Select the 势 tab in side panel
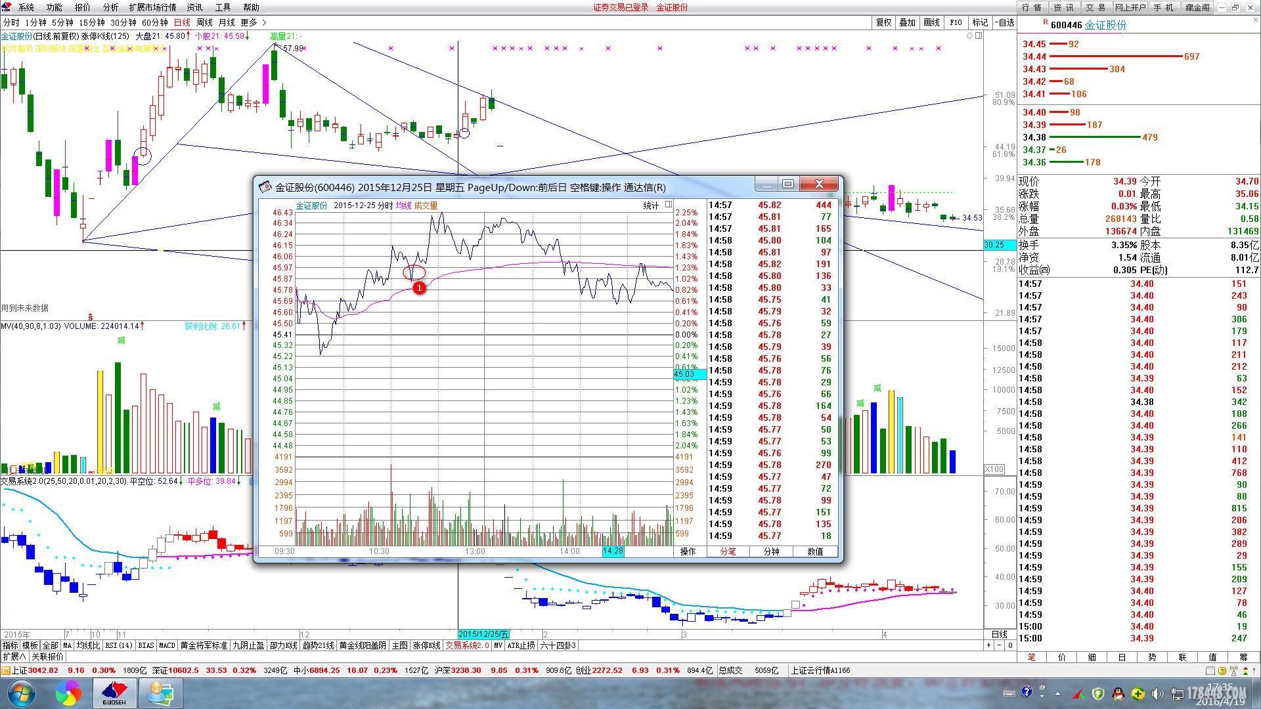The height and width of the screenshot is (709, 1261). tap(1152, 656)
